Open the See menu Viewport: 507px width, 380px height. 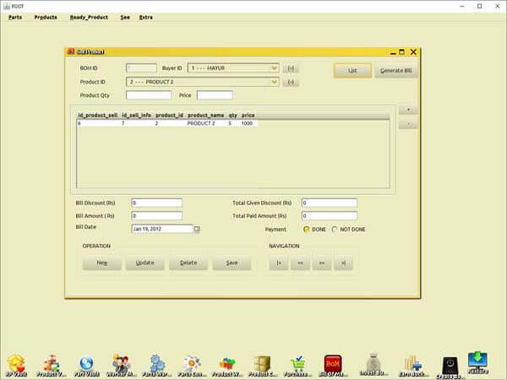(x=125, y=17)
